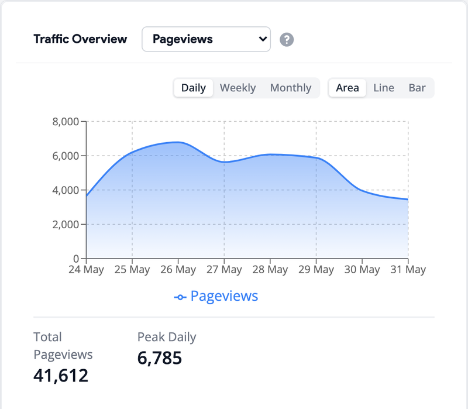Click the 31 May axis label

408,270
